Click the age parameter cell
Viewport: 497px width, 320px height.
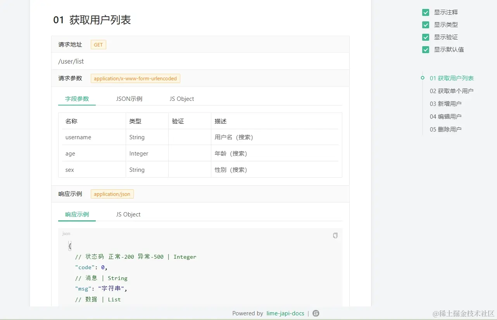[94, 154]
